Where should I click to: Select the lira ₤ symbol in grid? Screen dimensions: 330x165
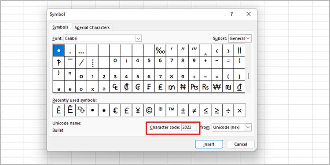[160, 87]
